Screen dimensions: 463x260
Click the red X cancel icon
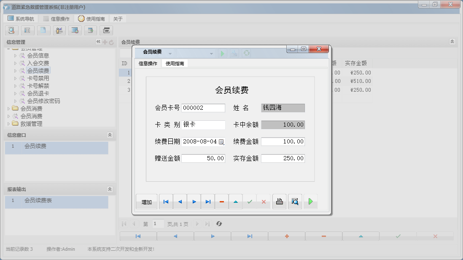click(x=264, y=202)
